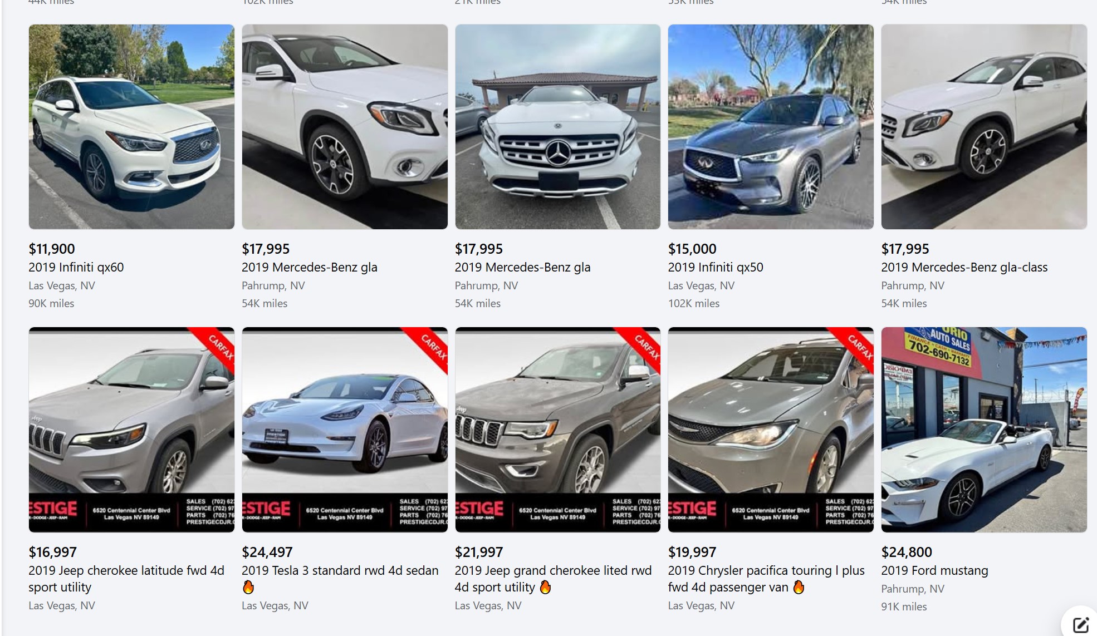Open the gray Chrysler pacifica van photo
The image size is (1097, 636).
pos(771,430)
